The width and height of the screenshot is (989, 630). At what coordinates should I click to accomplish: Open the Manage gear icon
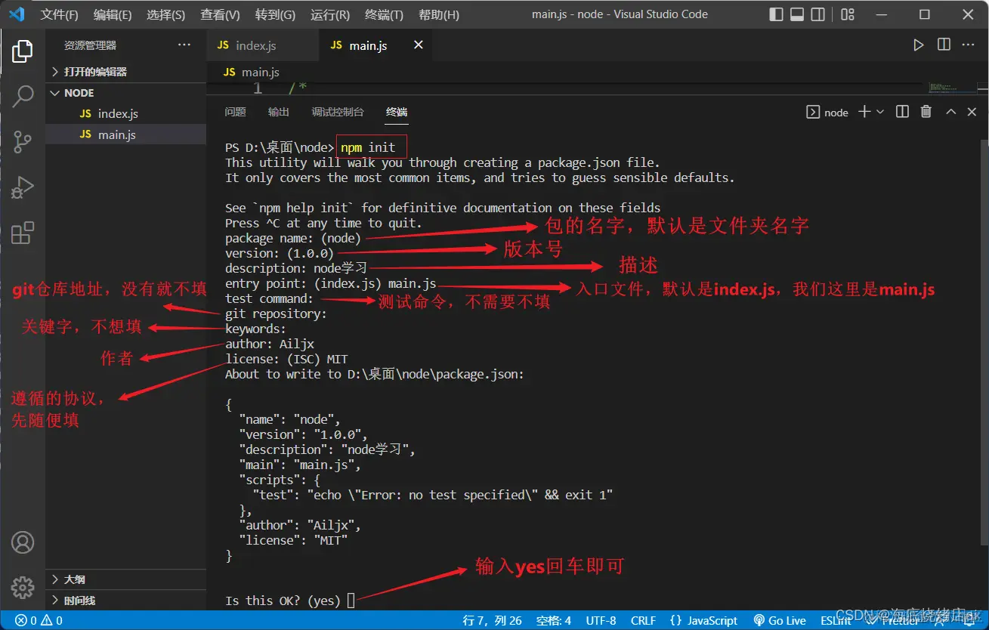tap(23, 587)
